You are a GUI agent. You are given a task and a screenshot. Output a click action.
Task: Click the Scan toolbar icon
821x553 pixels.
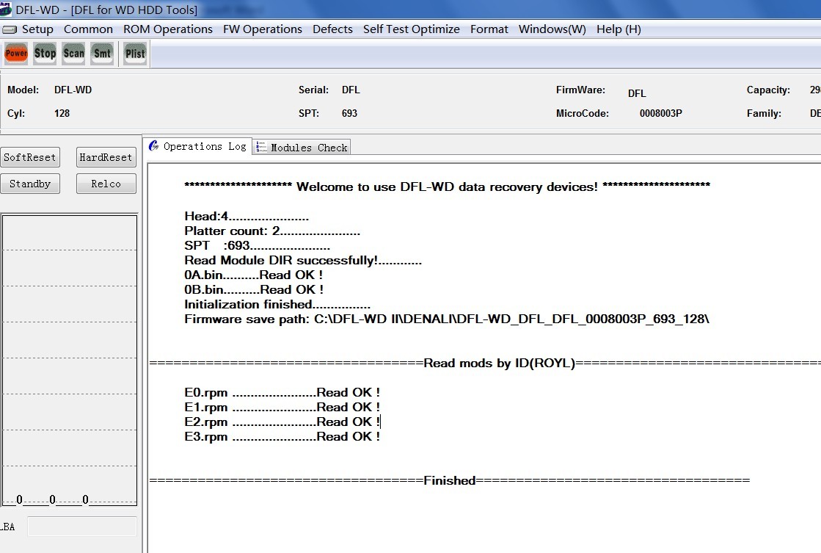tap(73, 54)
